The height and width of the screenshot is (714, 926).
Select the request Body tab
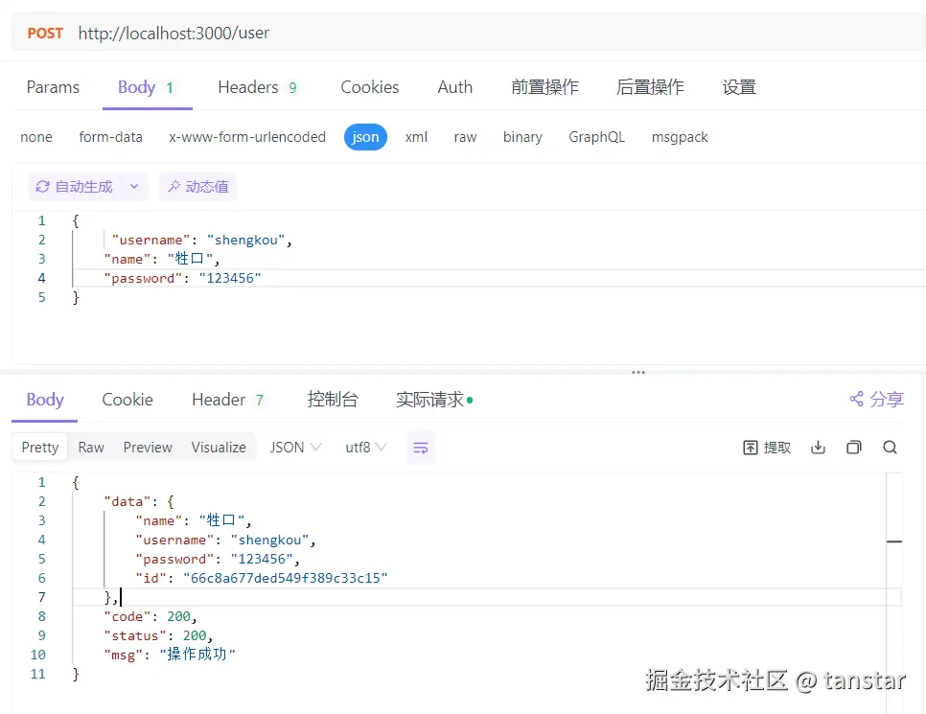(147, 87)
